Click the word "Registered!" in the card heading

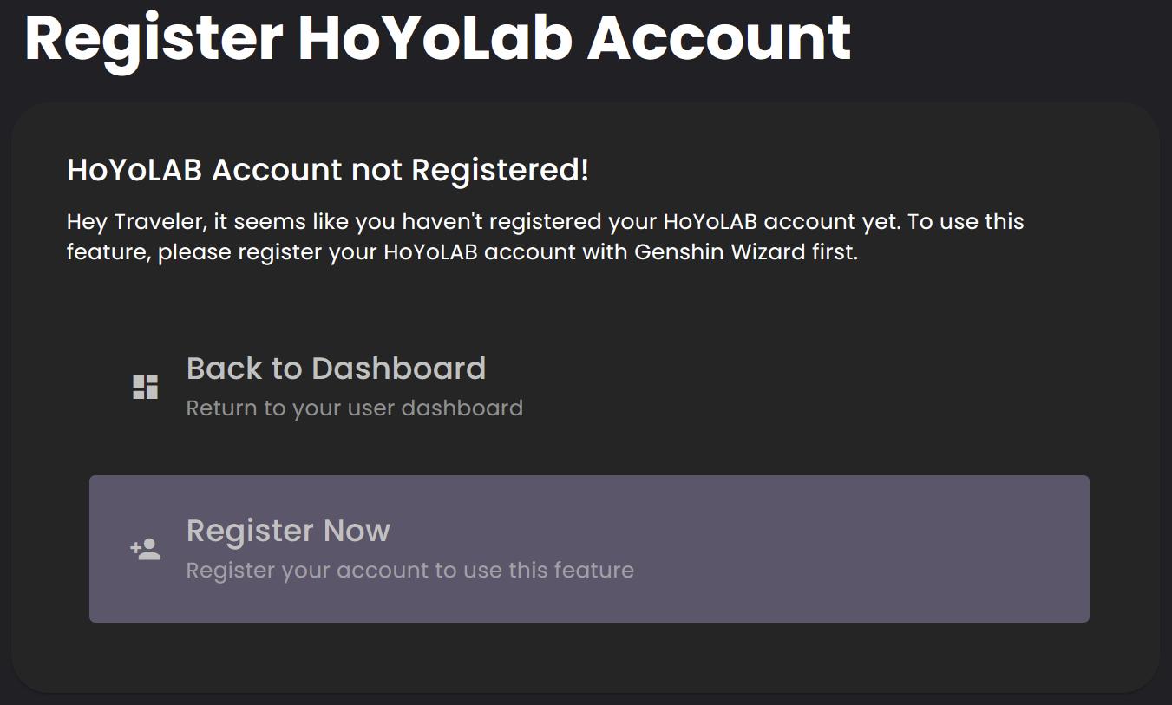(500, 171)
